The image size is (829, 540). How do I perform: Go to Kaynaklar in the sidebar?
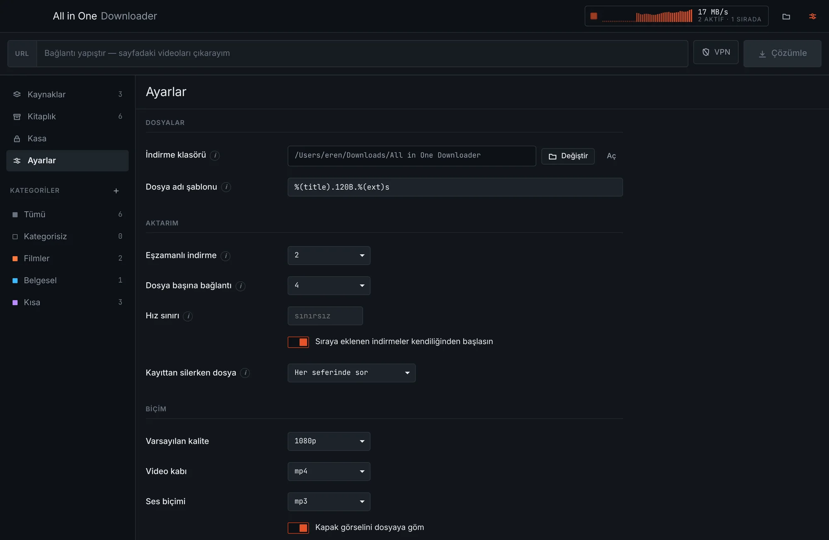coord(68,94)
